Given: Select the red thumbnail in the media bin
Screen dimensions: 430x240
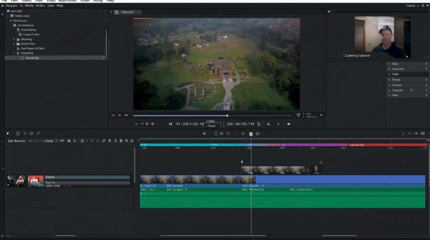Looking at the screenshot, I should click(36, 181).
